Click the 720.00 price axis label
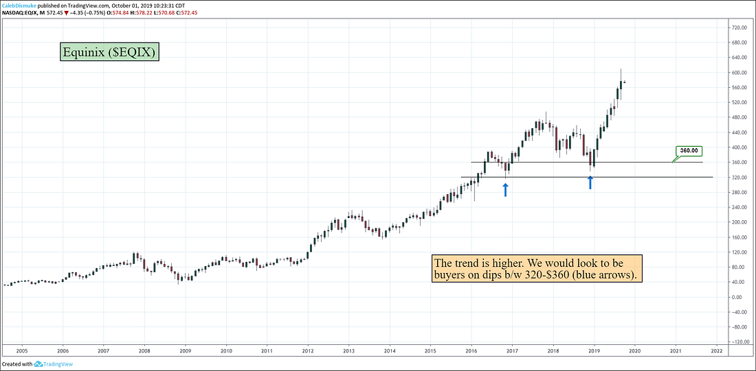 [740, 27]
